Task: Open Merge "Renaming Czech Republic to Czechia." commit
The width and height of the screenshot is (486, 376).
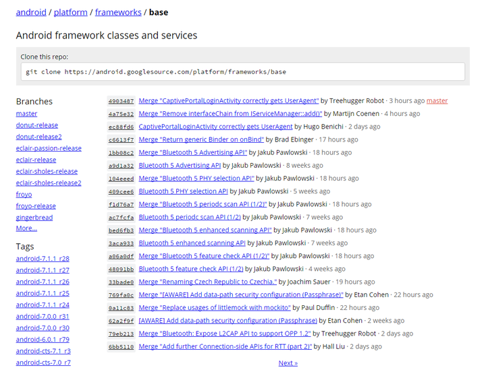Action: click(x=208, y=282)
